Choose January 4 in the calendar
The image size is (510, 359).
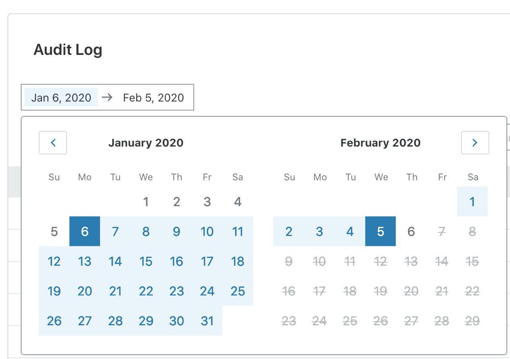coord(238,202)
